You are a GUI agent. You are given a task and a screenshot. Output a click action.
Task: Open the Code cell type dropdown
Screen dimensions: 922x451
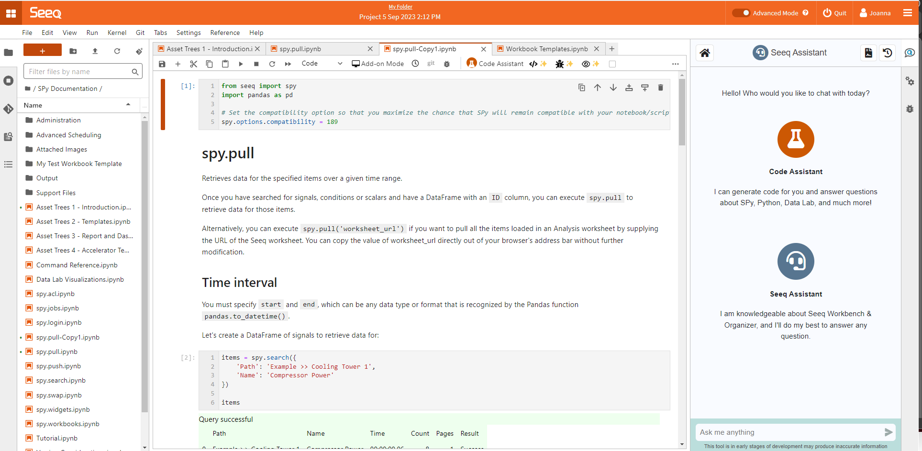coord(322,64)
